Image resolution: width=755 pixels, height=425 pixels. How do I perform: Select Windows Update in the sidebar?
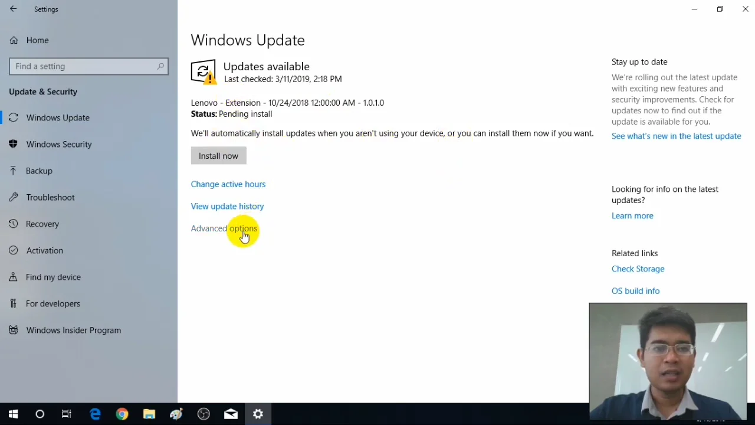[58, 117]
